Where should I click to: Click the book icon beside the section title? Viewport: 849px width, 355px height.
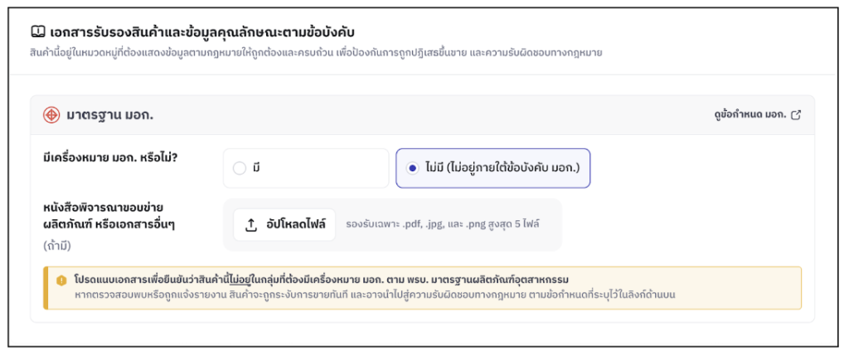(37, 32)
